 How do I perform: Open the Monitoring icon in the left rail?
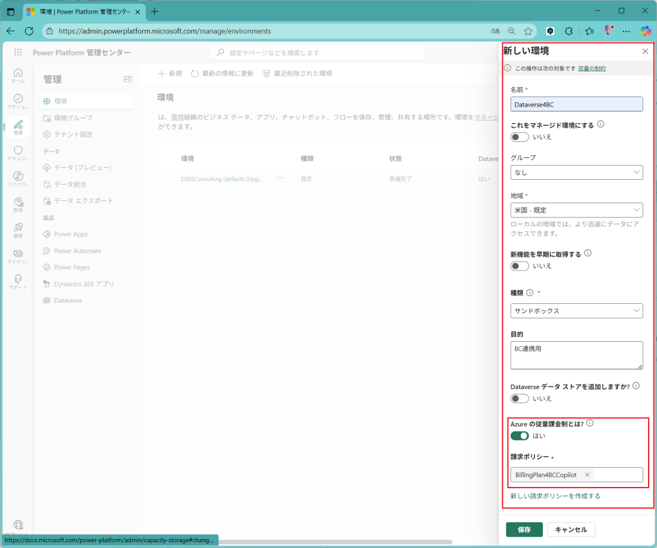[18, 204]
